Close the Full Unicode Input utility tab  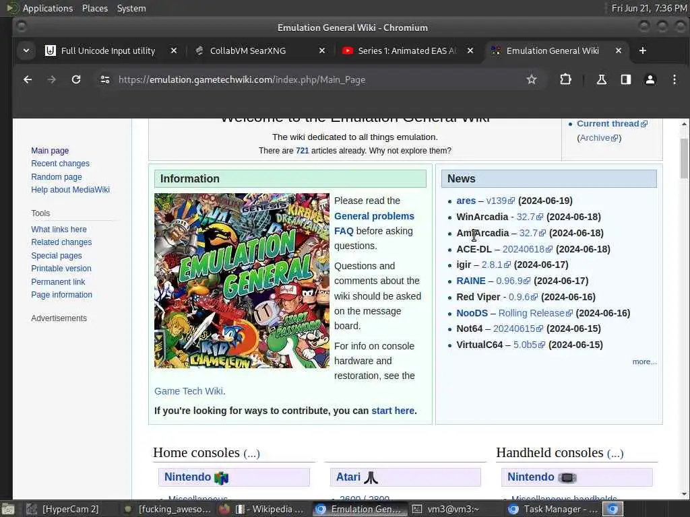pyautogui.click(x=174, y=50)
